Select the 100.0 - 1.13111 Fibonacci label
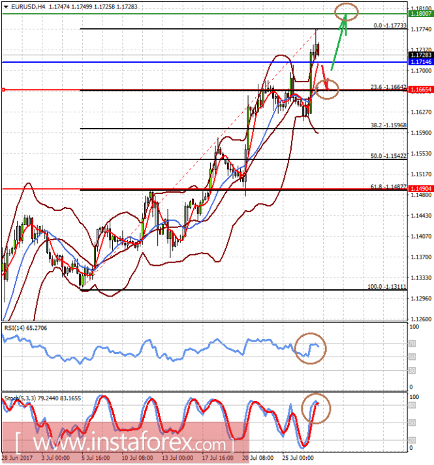 tap(388, 286)
